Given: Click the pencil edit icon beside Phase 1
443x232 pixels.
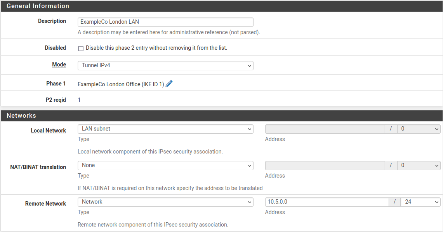Looking at the screenshot, I should coord(169,84).
